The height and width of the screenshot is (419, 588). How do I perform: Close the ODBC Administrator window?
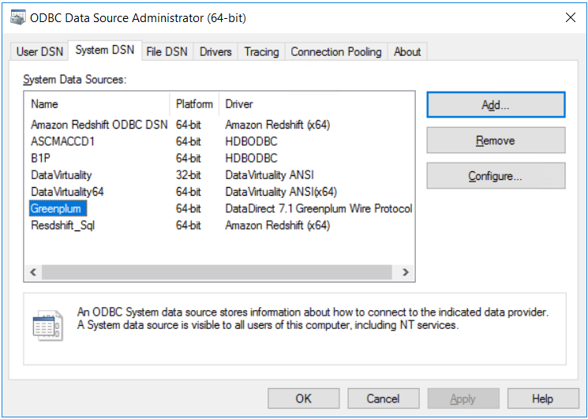pos(571,17)
